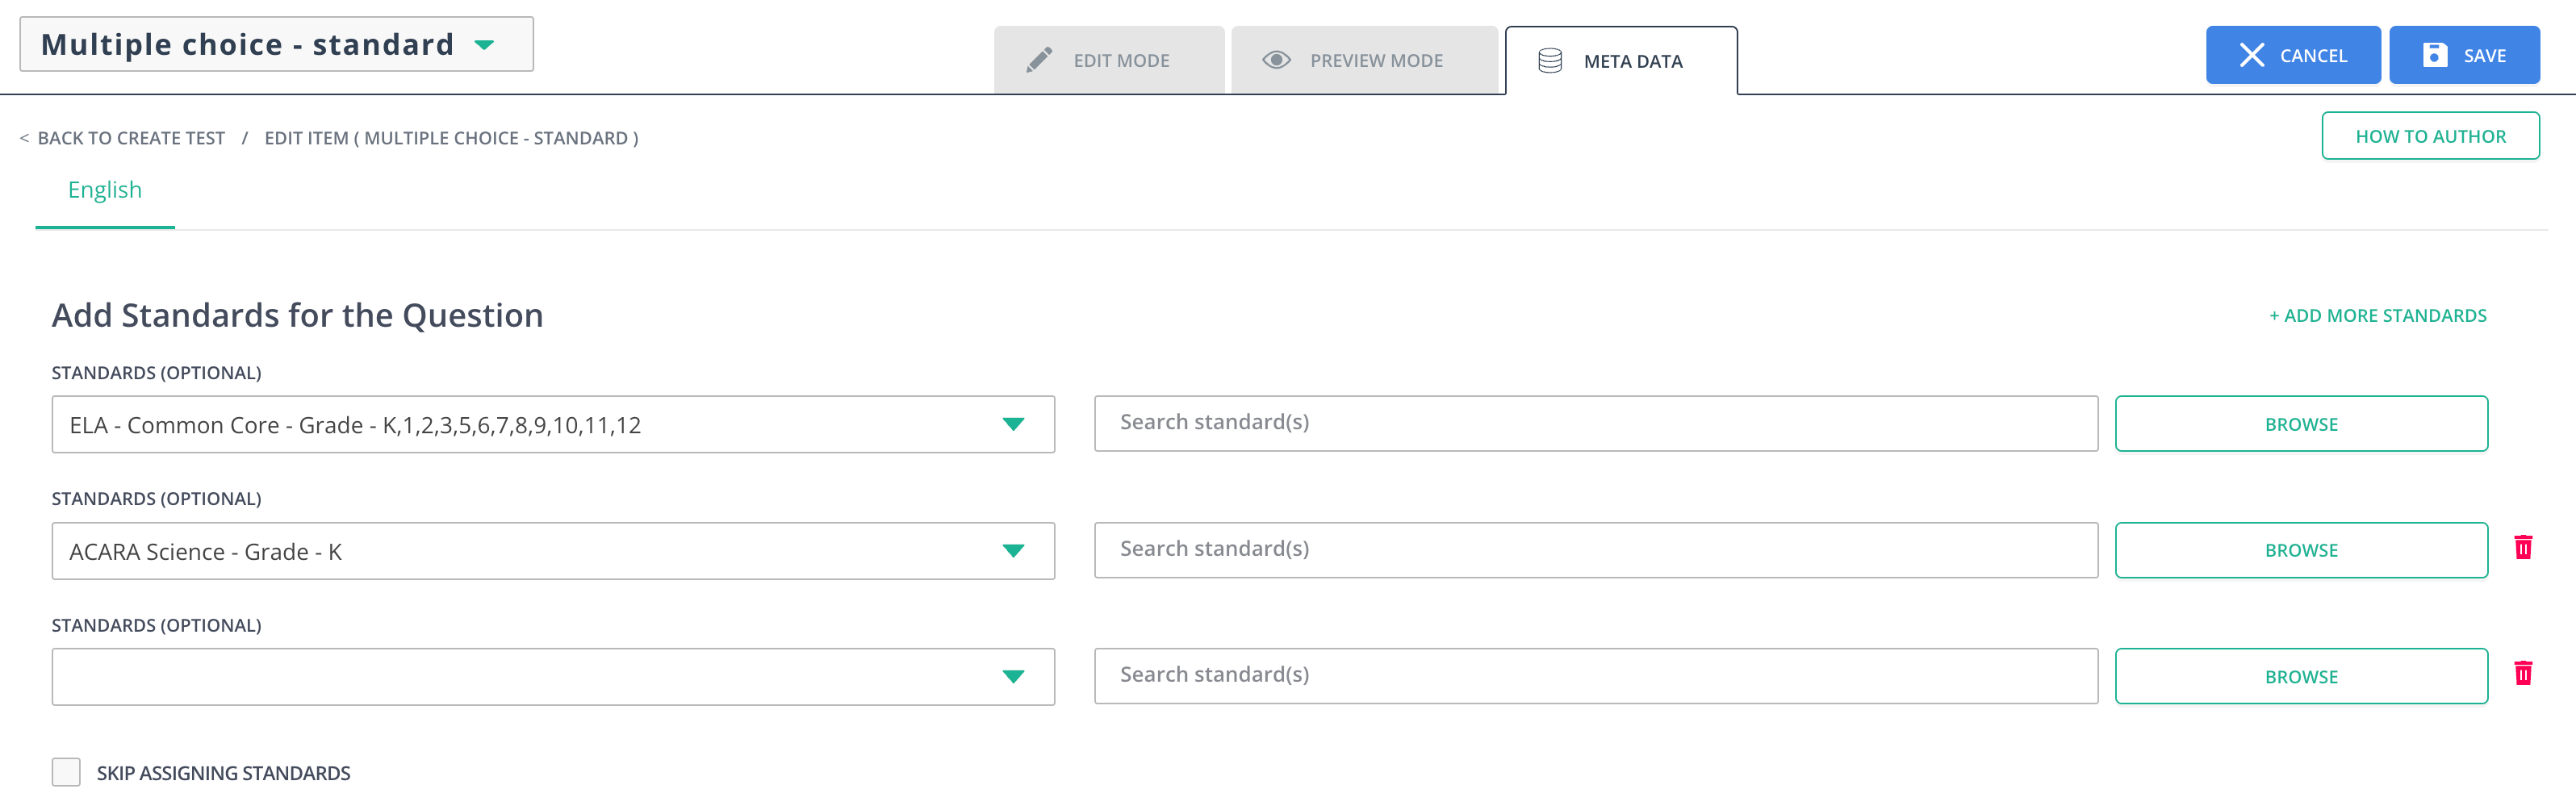2576x810 pixels.
Task: Click the Skip Assigning Standards label
Action: (x=223, y=773)
